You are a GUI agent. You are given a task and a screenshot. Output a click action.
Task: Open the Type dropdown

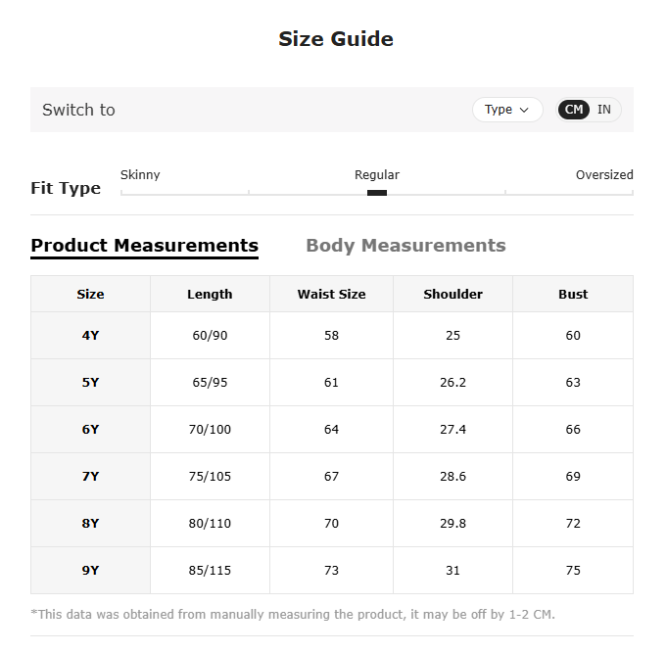click(x=507, y=110)
